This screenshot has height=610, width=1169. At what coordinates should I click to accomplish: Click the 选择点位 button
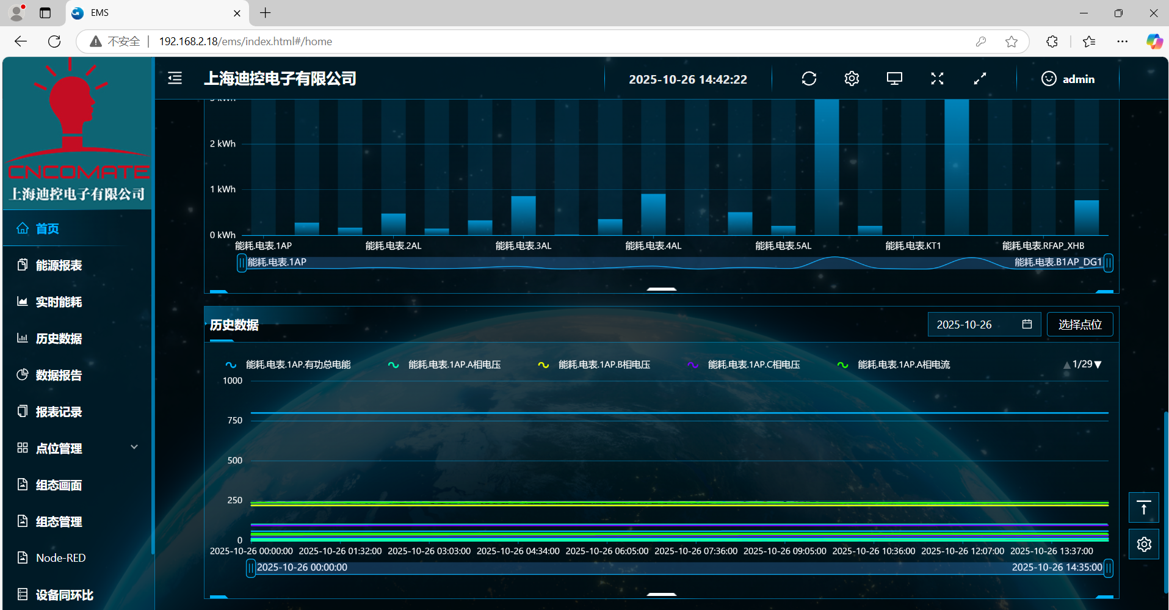tap(1079, 324)
